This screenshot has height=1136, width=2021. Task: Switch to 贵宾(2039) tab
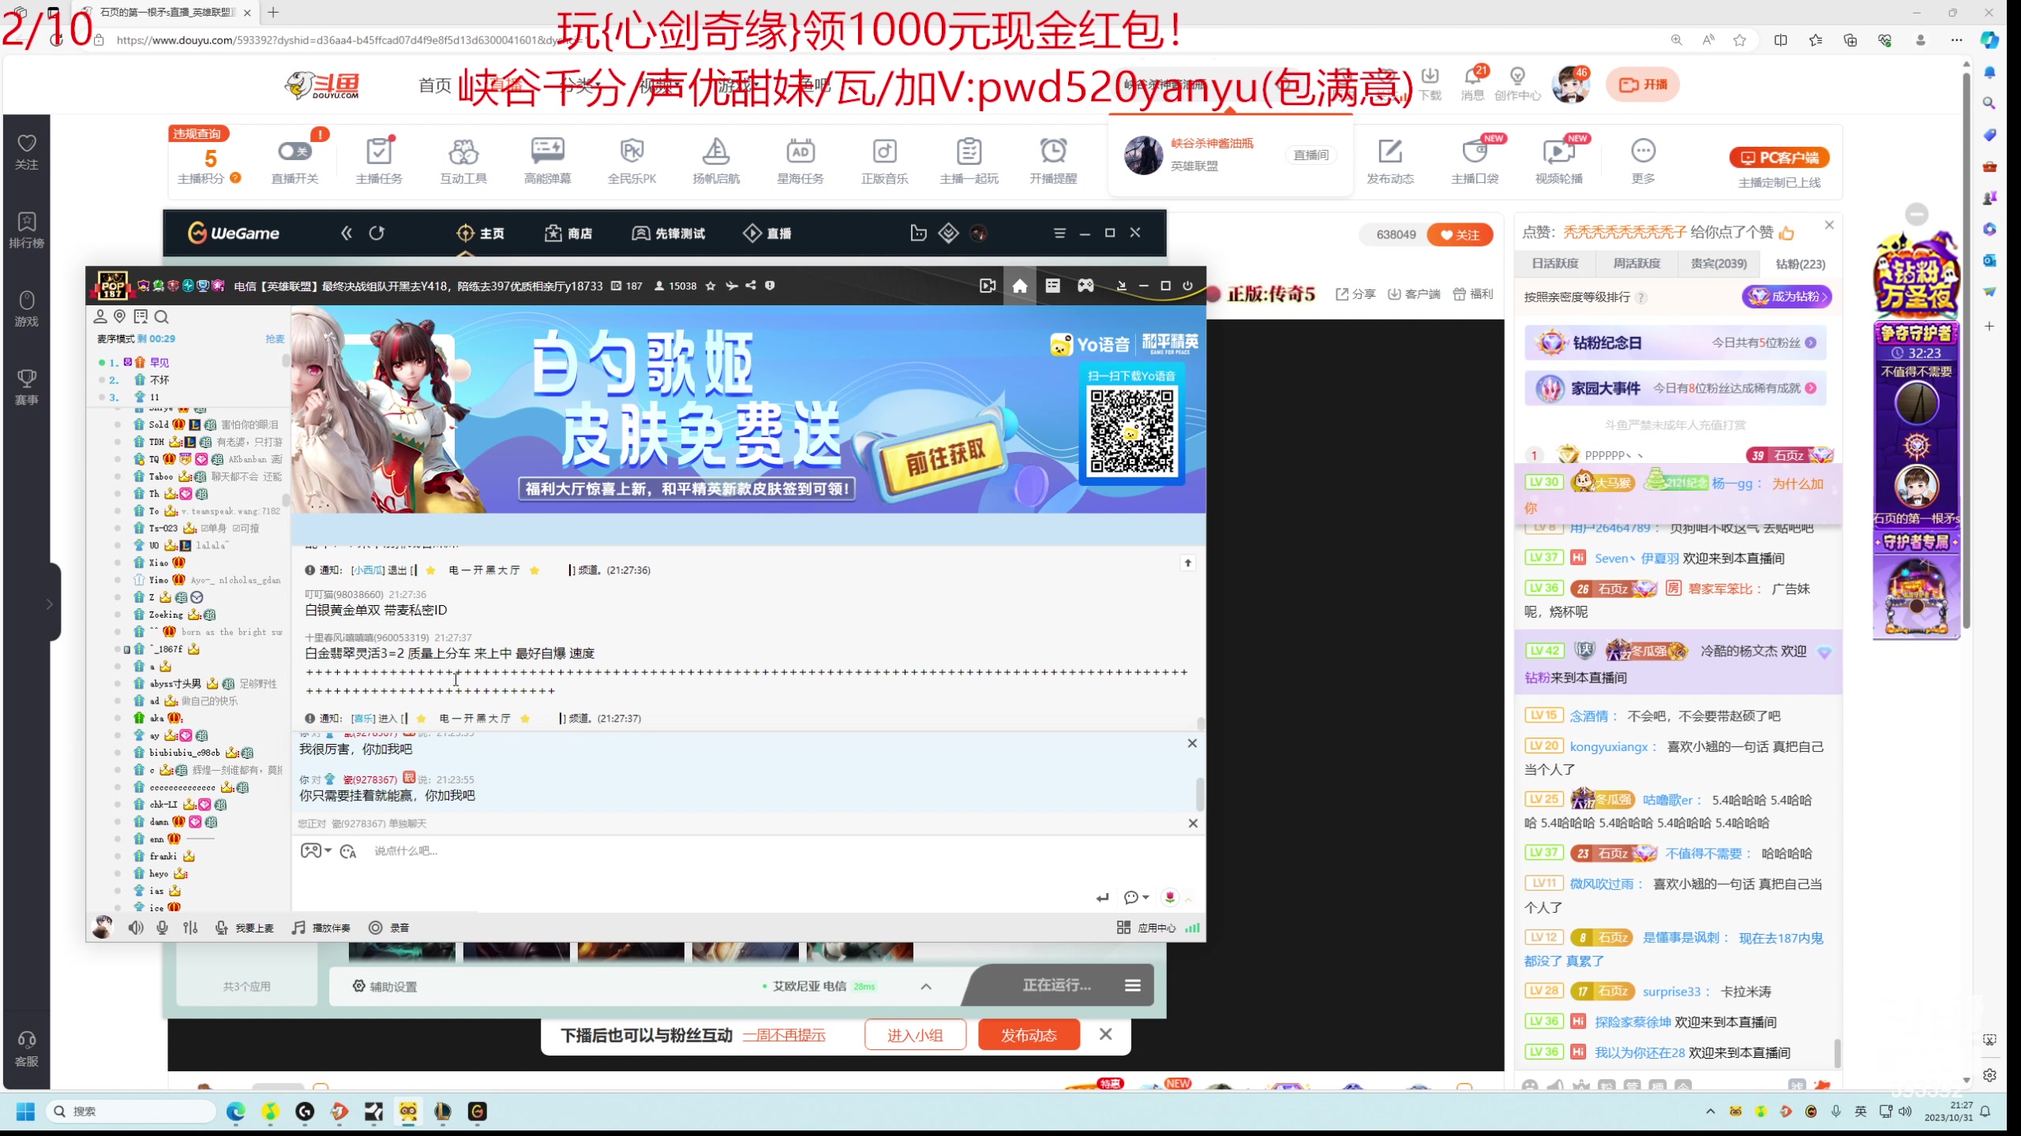click(x=1719, y=263)
